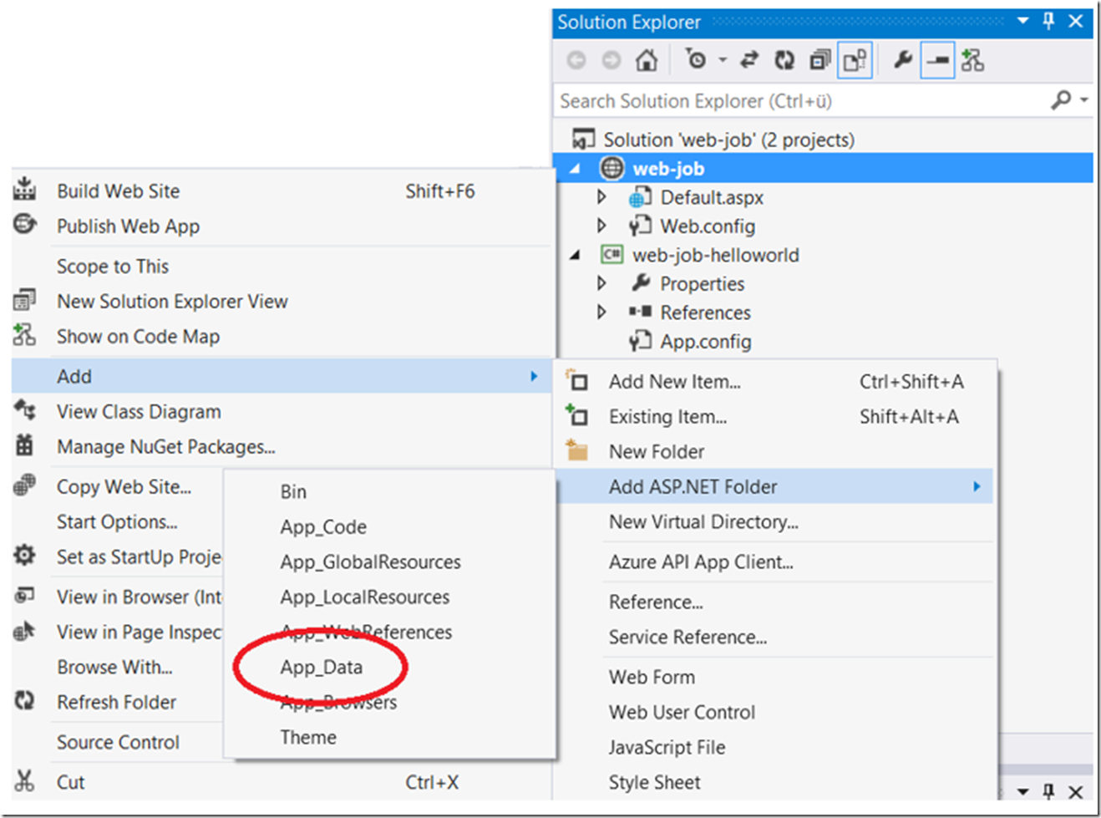
Task: Choose New Virtual Directory...
Action: click(775, 522)
